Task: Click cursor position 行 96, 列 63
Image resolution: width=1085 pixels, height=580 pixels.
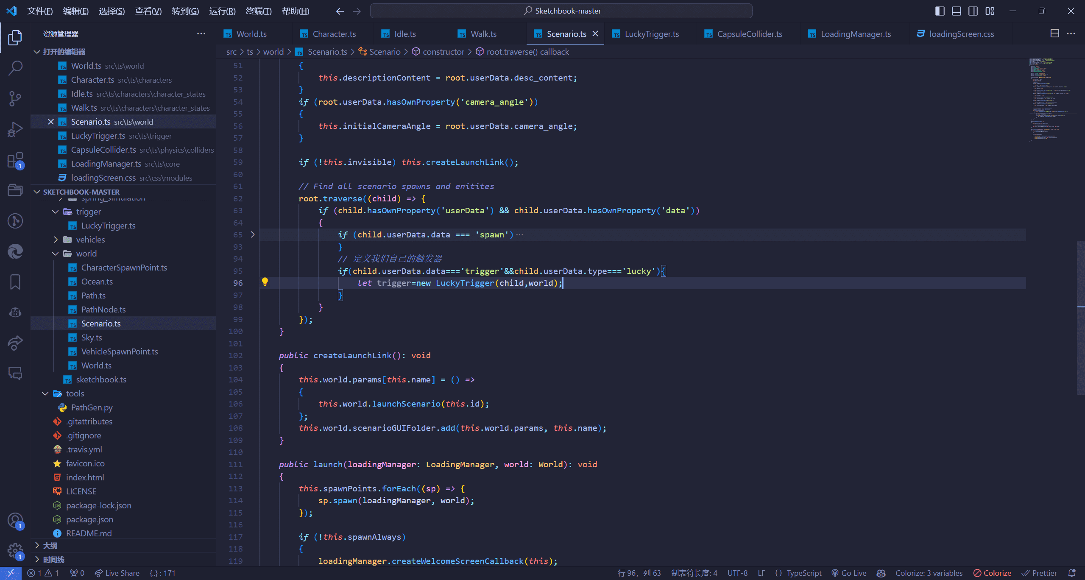Action: (639, 573)
